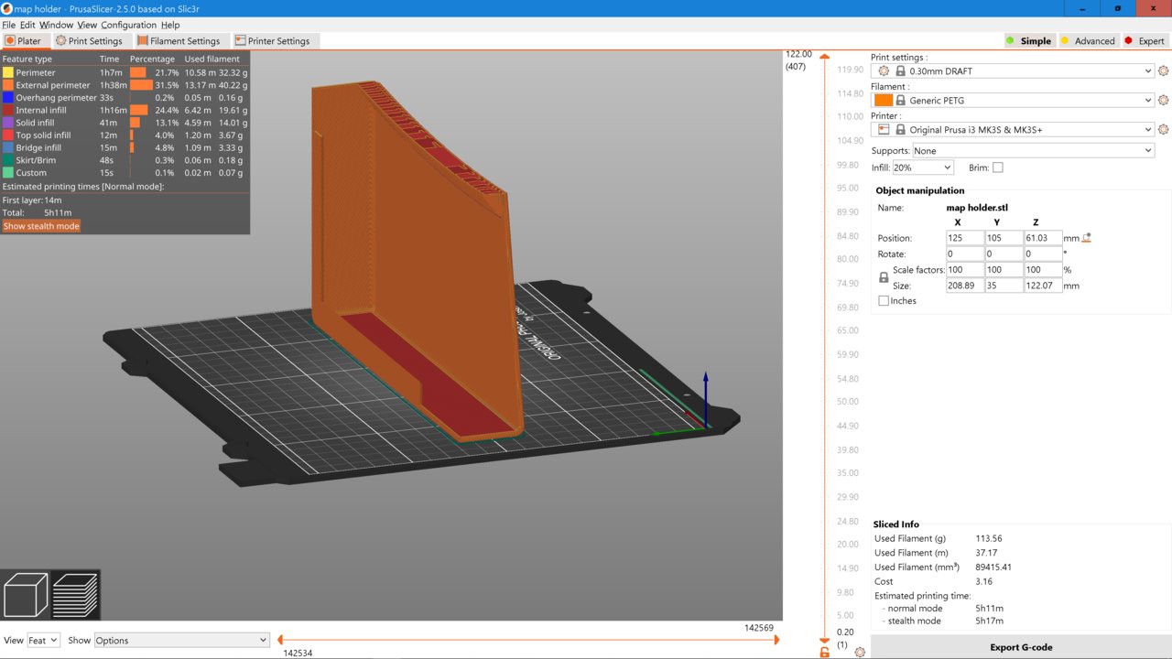The image size is (1172, 659).
Task: Open the vertical layer slider settings cog
Action: (x=859, y=652)
